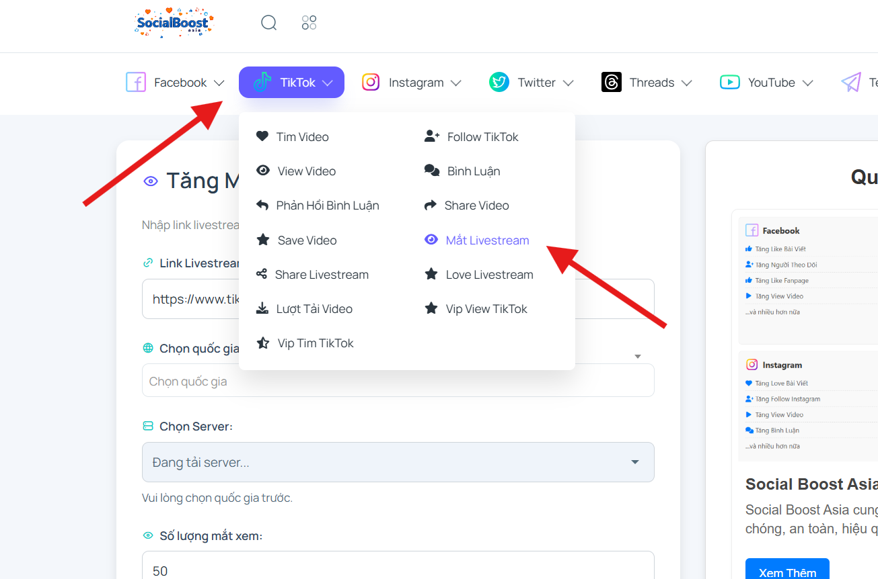The image size is (878, 579).
Task: Click user-plus icon beside Follow TikTok
Action: (432, 136)
